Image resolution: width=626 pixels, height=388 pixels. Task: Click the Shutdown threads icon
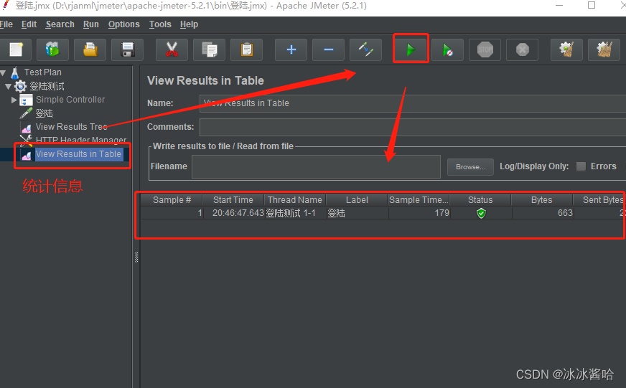point(523,50)
